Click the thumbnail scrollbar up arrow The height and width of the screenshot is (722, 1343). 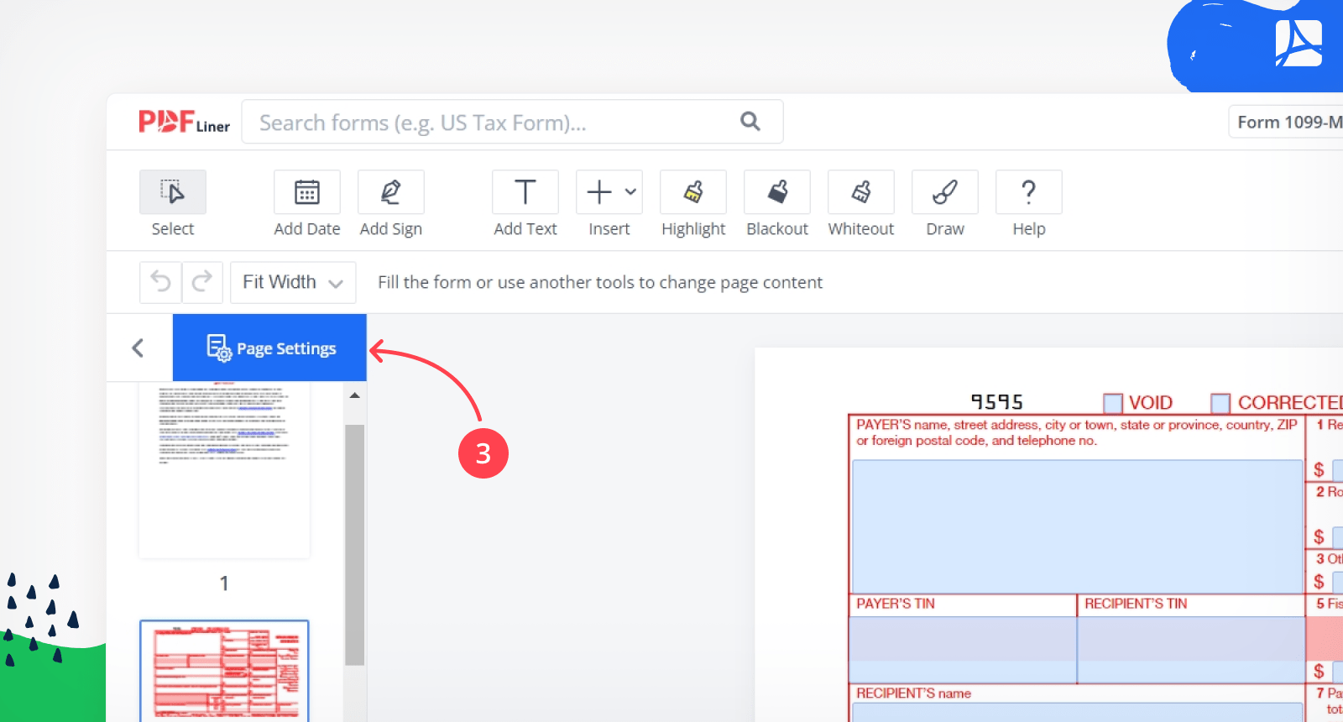(355, 395)
